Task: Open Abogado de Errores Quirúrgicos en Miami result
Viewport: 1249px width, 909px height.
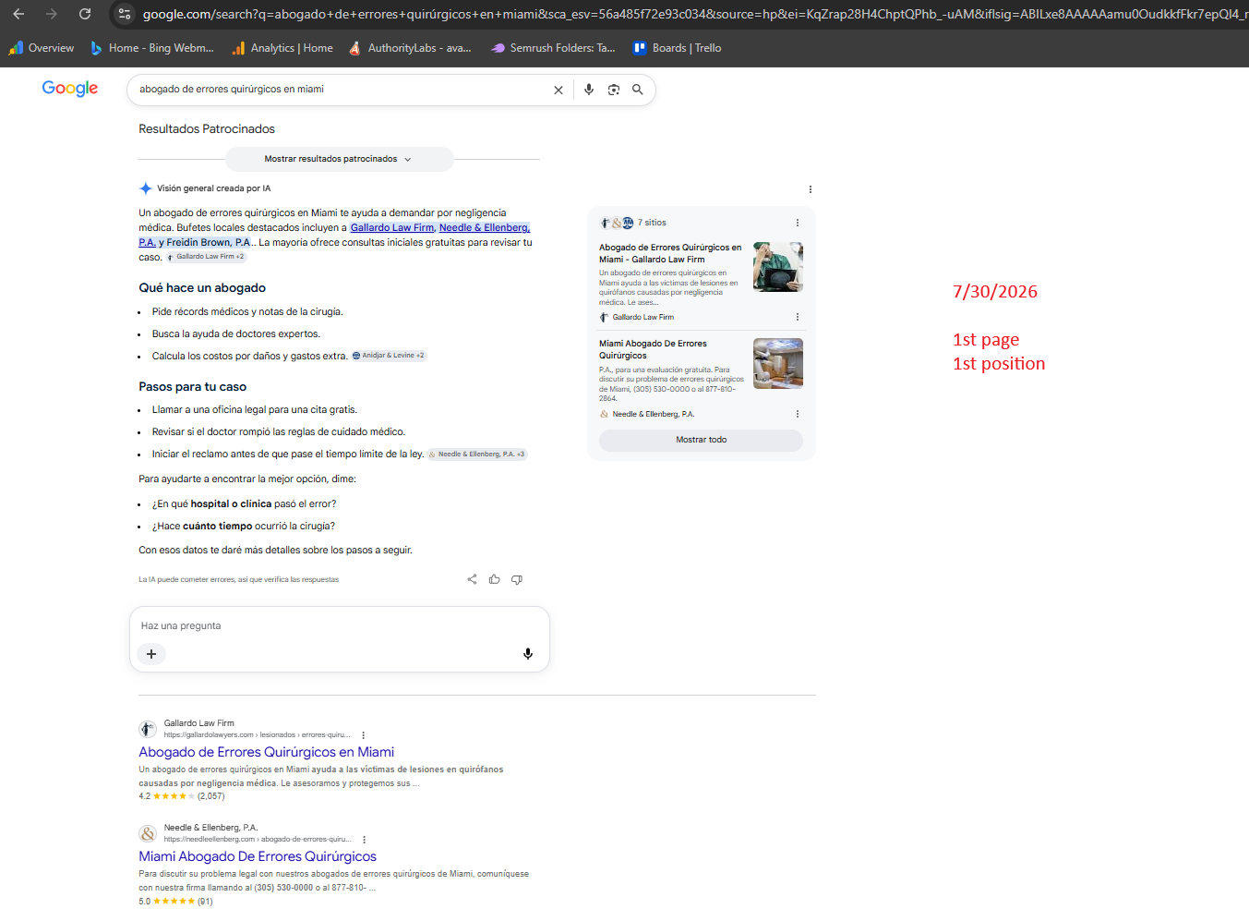Action: pos(267,752)
